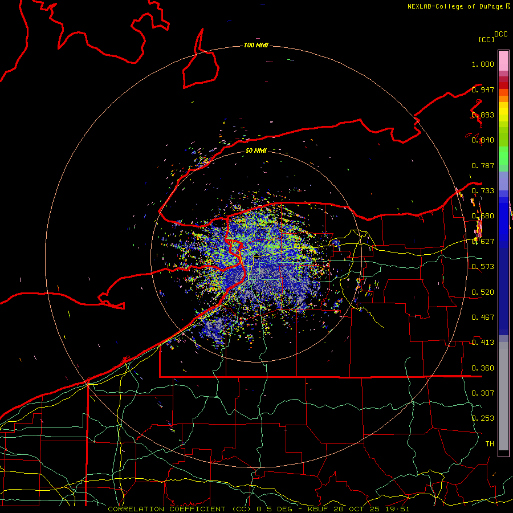Click the 0.733 legend value
Screen dimensions: 513x513
[483, 191]
